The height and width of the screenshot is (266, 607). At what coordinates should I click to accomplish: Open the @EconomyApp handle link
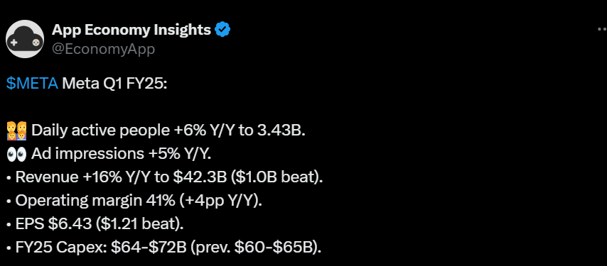click(103, 49)
